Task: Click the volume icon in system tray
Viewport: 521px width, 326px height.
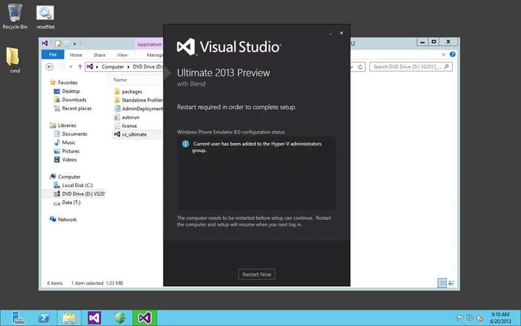Action: pyautogui.click(x=479, y=318)
